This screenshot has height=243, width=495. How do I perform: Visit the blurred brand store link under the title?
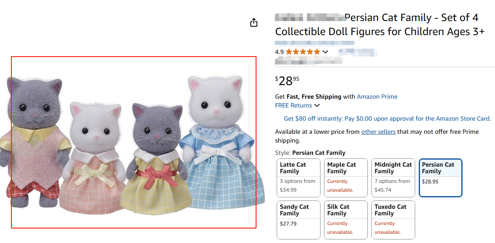314,43
